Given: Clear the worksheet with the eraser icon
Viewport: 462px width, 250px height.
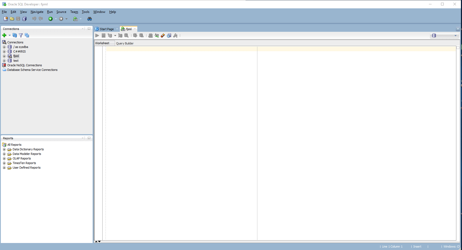Looking at the screenshot, I should click(x=163, y=36).
